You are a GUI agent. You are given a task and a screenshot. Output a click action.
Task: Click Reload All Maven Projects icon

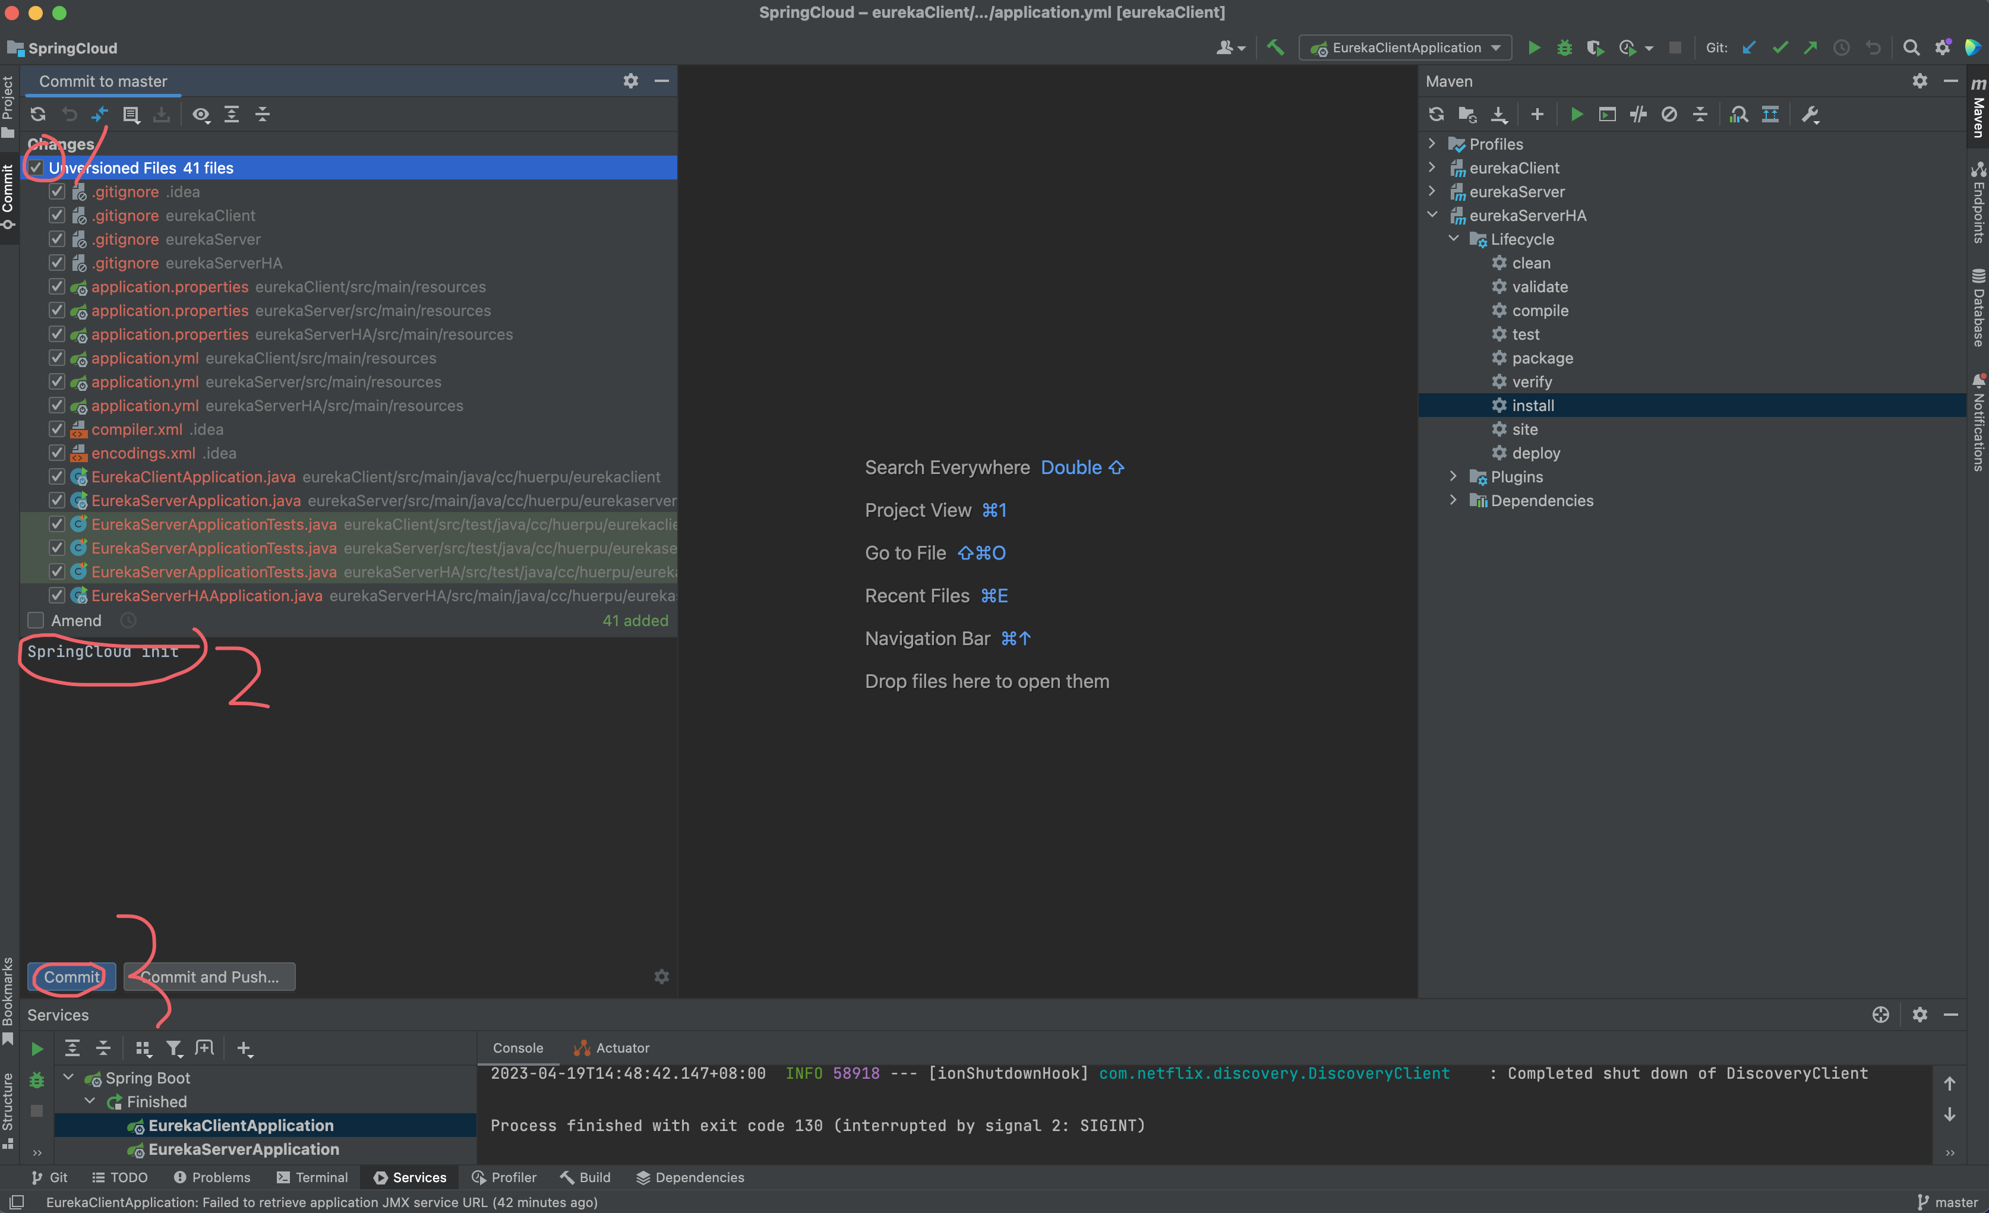click(1436, 115)
